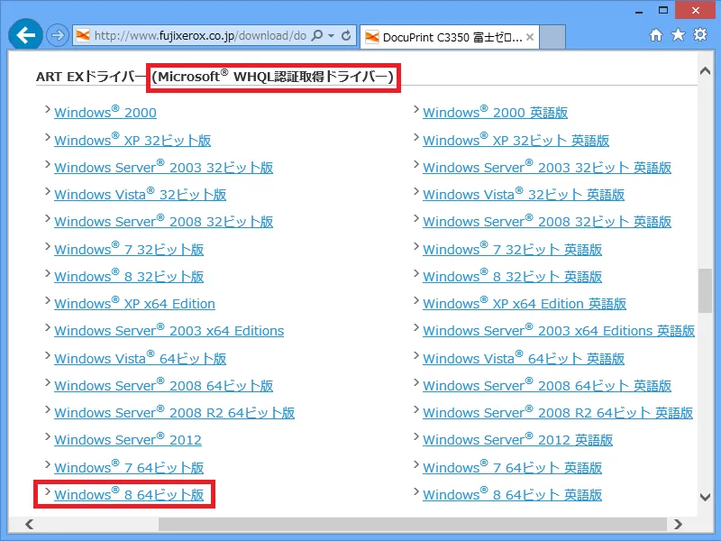Screen dimensions: 721x541
Task: Open the Windows Server 2012 driver link
Action: 128,439
